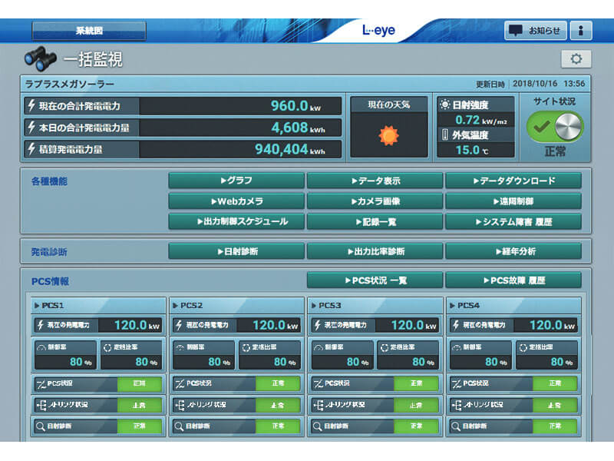The height and width of the screenshot is (461, 614).
Task: Click the settings gear icon
Action: click(x=576, y=59)
